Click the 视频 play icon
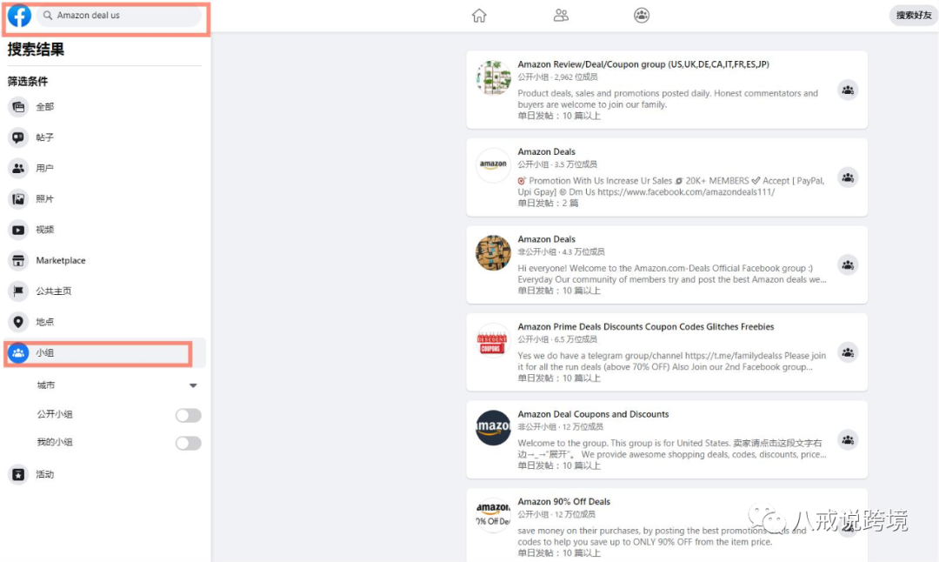 [18, 230]
